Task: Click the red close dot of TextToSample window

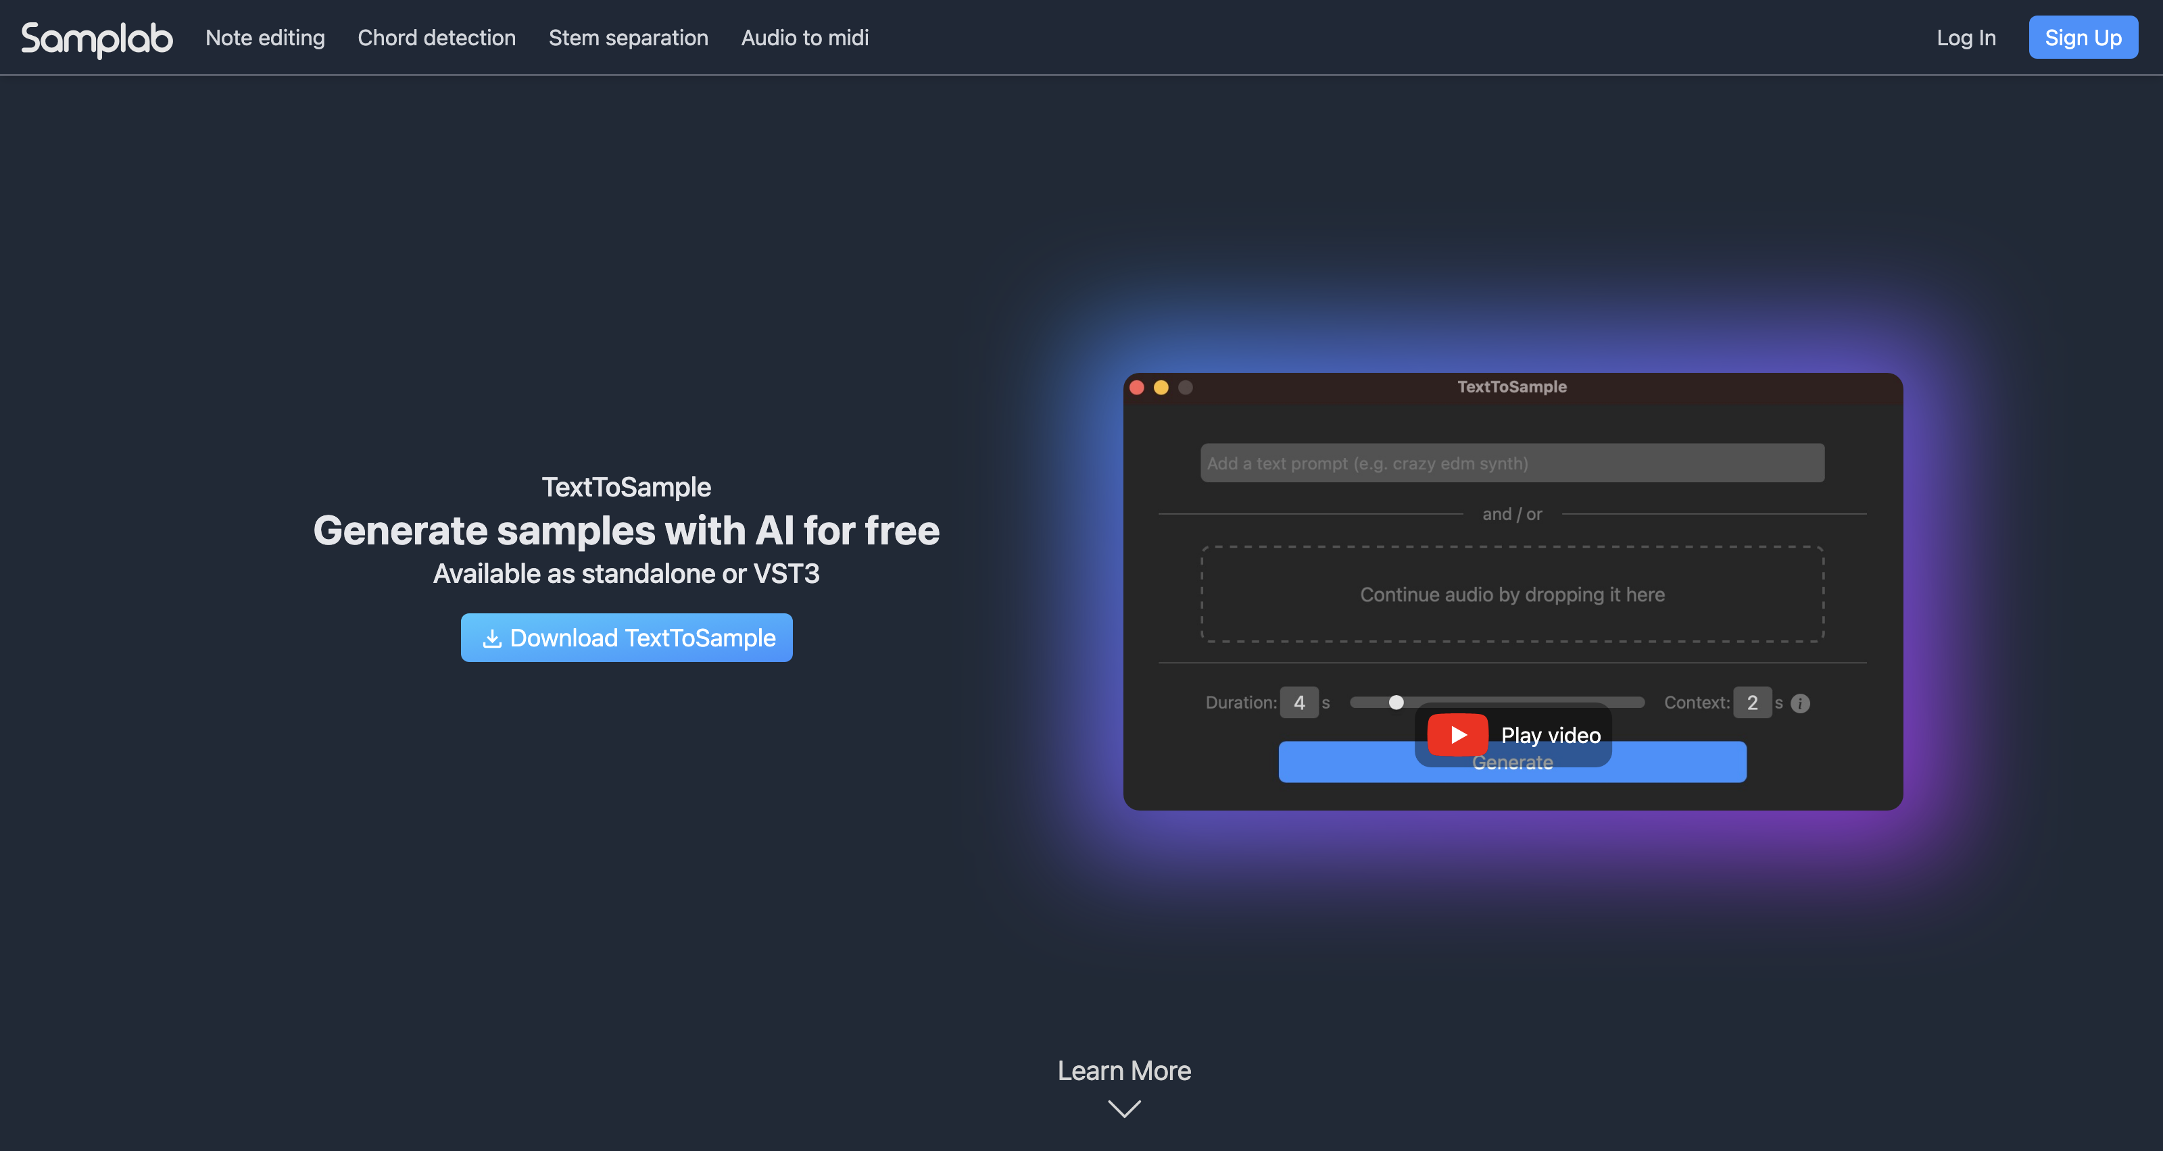Action: point(1137,388)
